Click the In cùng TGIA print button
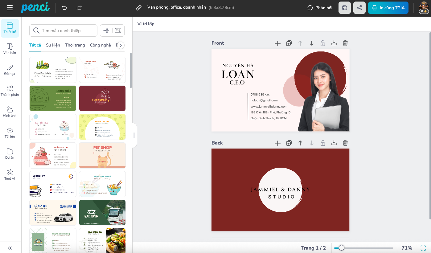 point(388,8)
